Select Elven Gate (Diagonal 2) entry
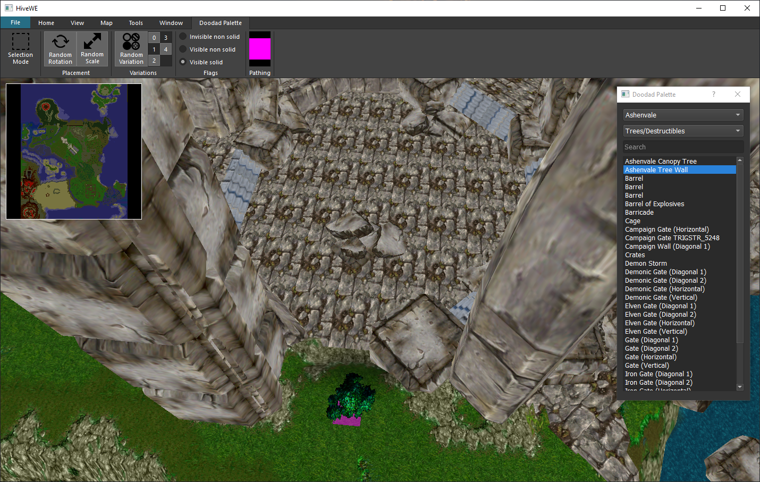760x482 pixels. [x=680, y=314]
